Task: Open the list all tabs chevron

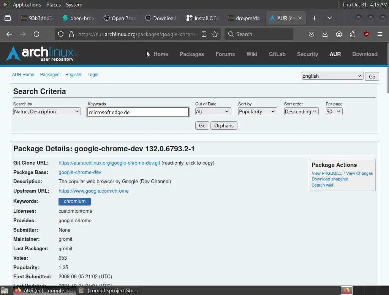Action: 330,18
